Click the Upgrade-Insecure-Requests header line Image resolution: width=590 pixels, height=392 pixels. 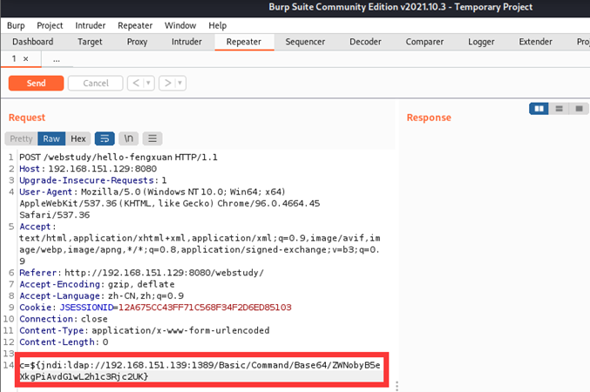coord(93,180)
